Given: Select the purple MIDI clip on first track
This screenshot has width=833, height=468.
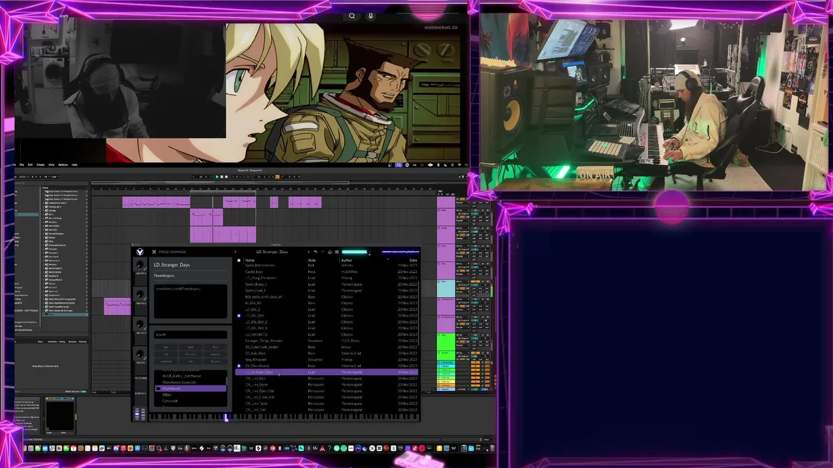Looking at the screenshot, I should coord(156,203).
